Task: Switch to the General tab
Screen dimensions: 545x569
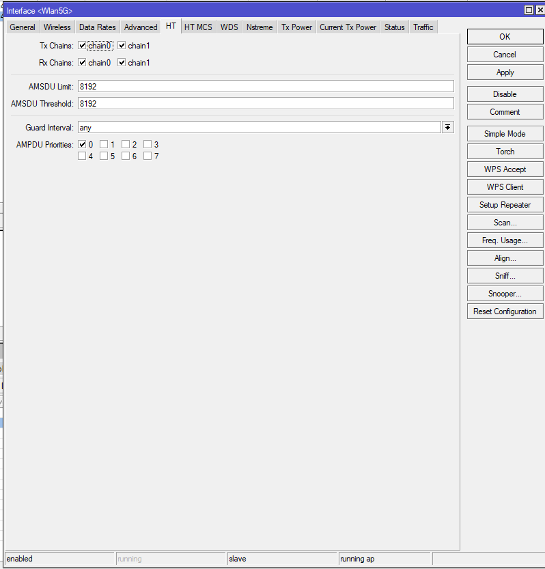Action: click(x=23, y=27)
